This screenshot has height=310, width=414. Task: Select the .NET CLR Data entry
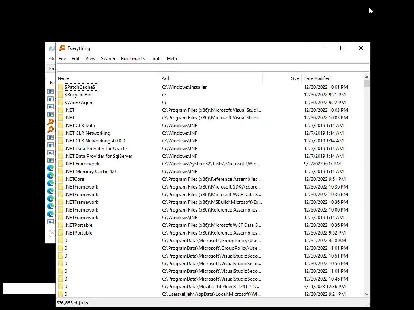(x=80, y=126)
